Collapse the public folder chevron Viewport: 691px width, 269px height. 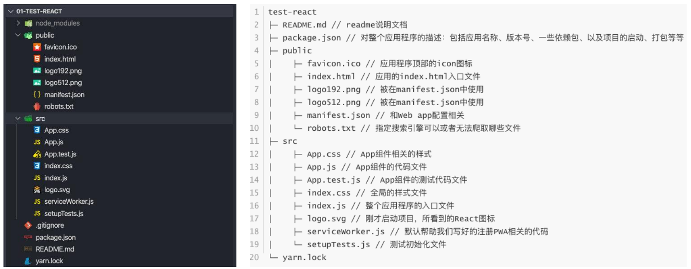18,35
